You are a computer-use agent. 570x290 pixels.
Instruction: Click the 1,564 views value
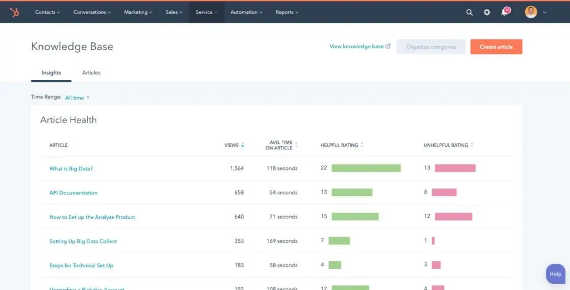click(237, 168)
